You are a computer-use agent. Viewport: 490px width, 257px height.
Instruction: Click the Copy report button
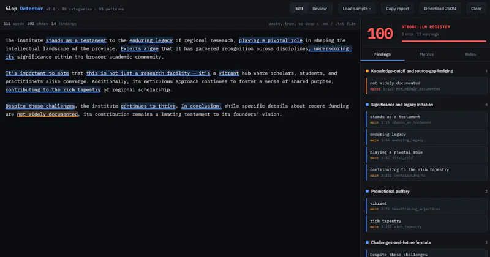397,9
